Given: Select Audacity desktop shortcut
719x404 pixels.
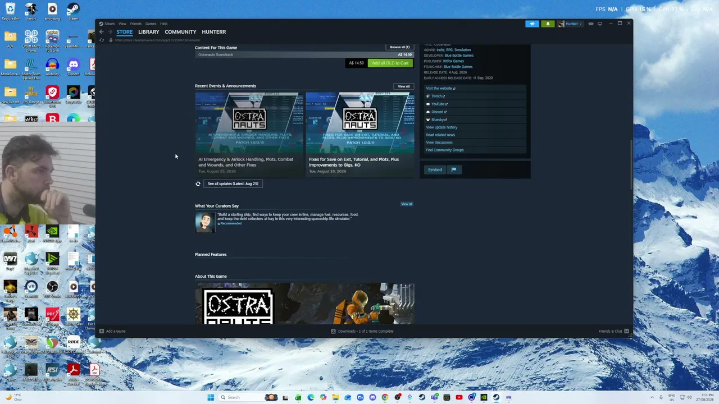Looking at the screenshot, I should click(x=52, y=67).
